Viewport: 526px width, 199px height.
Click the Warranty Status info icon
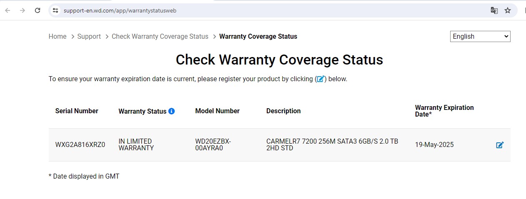[171, 111]
